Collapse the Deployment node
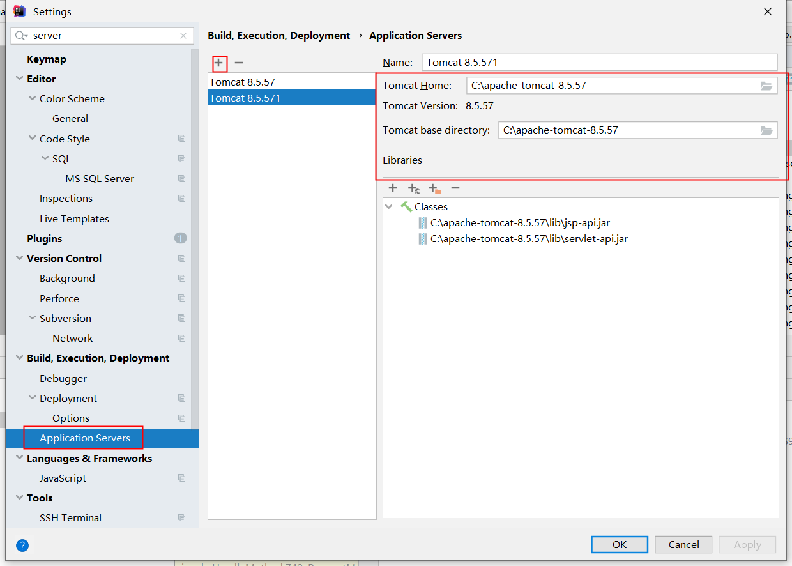This screenshot has height=566, width=792. click(x=32, y=398)
